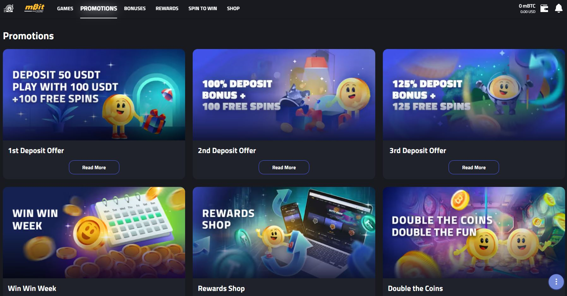567x296 pixels.
Task: Open the 125% Deposit Bonus banner
Action: (474, 95)
